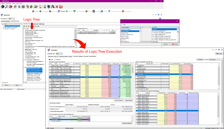Open the Allocation module icon in navigation bar
This screenshot has width=224, height=129.
[x=59, y=11]
